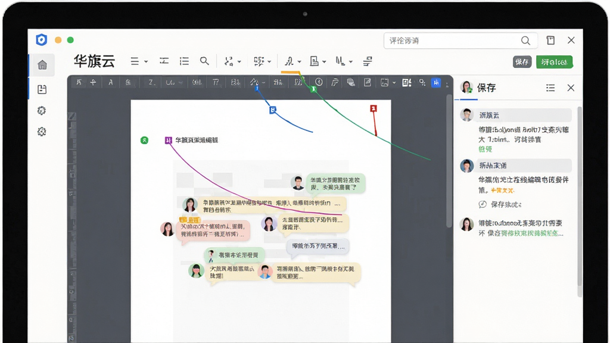
Task: Click the note-edit icon in dark toolbar
Action: 367,82
